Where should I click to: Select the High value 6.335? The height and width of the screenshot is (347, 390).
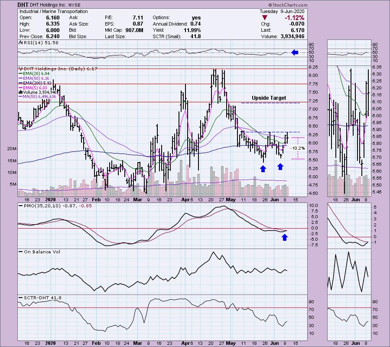click(53, 24)
